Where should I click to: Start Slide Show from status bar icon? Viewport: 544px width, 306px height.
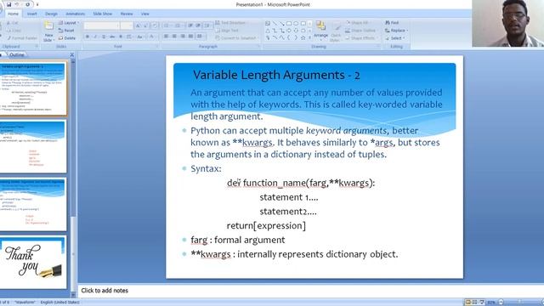[482, 303]
